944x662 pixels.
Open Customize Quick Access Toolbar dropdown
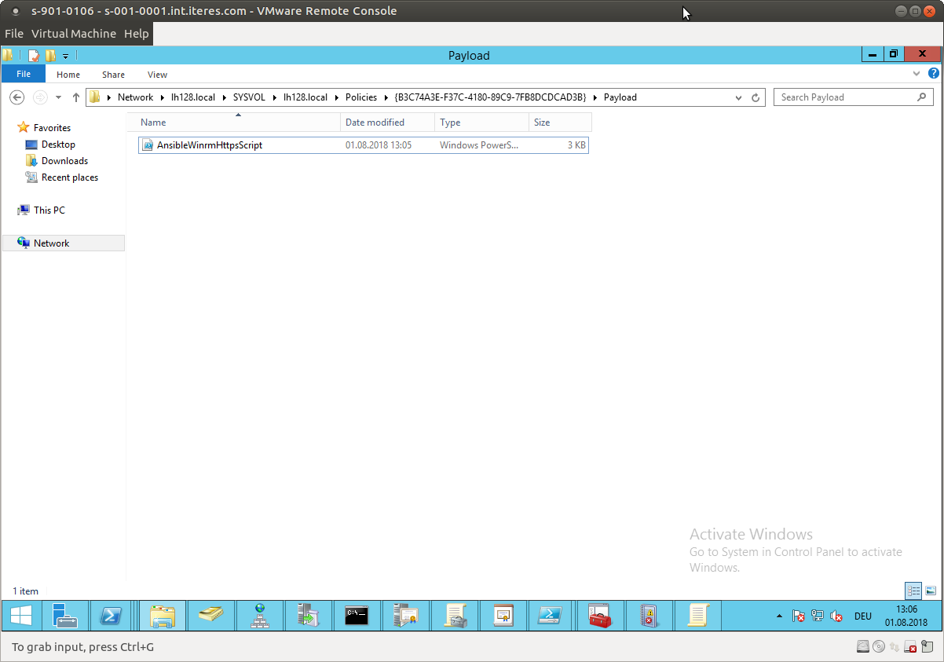coord(65,56)
